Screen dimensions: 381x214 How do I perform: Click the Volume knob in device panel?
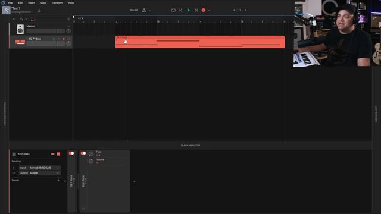[x=91, y=161]
